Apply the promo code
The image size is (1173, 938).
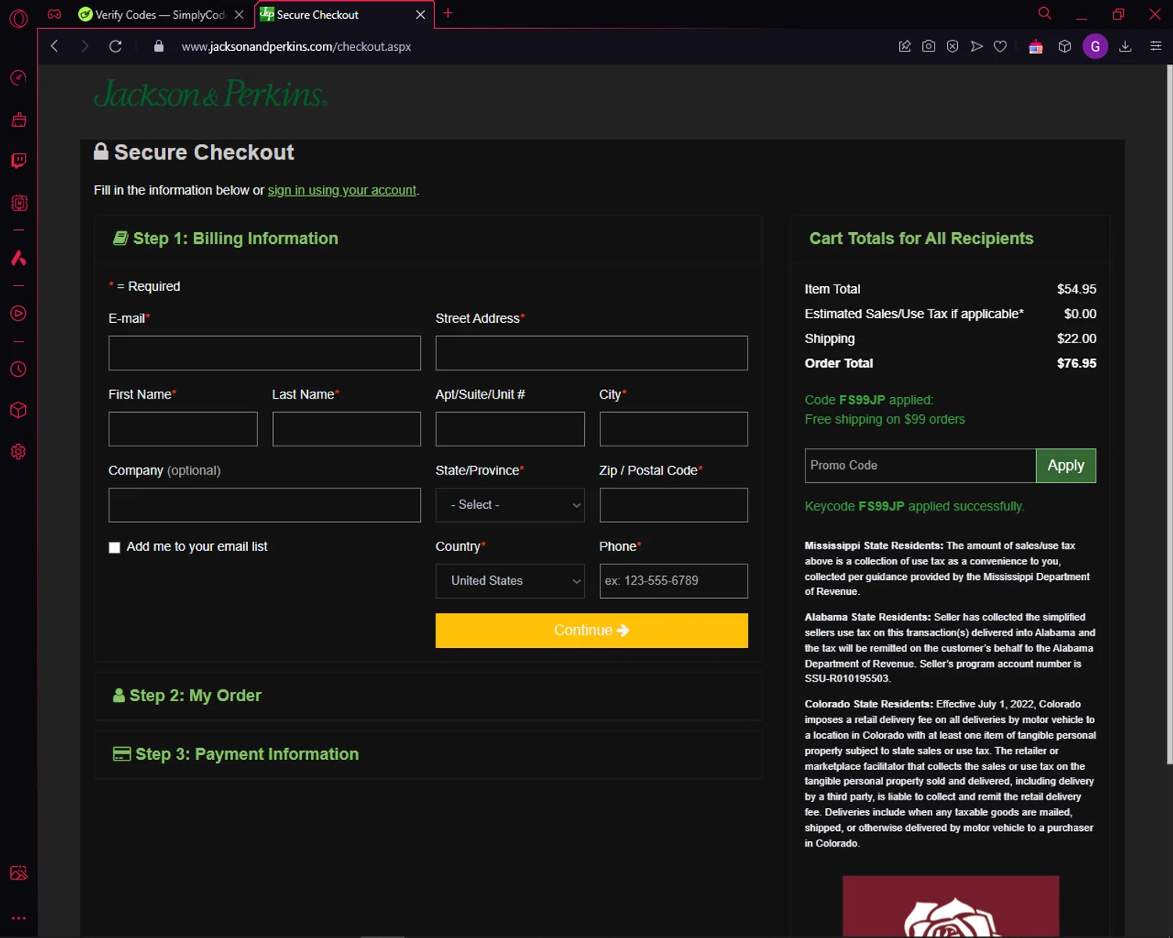1066,466
